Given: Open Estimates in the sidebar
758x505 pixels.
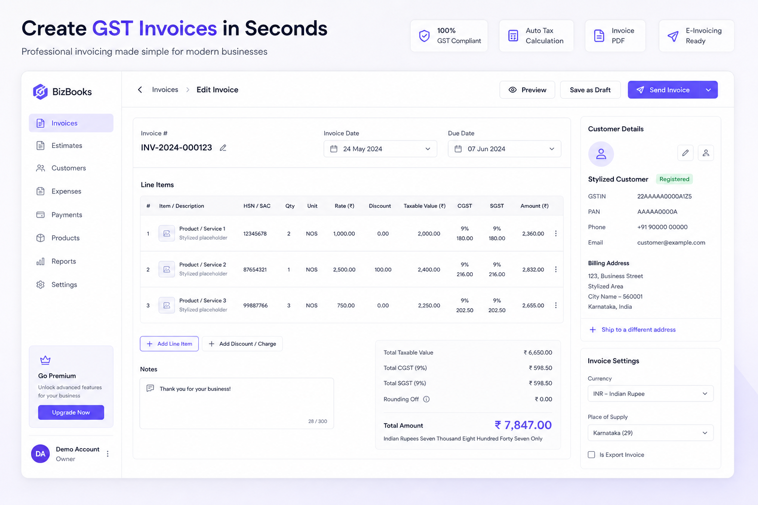Looking at the screenshot, I should 71,145.
